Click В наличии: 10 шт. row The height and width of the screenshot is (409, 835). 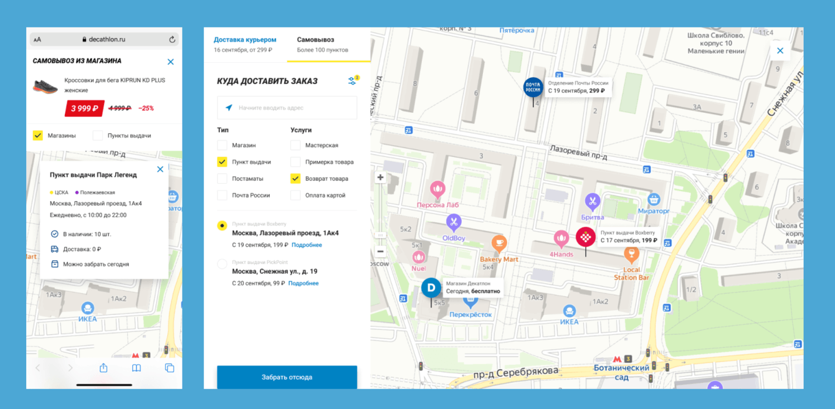(x=81, y=234)
